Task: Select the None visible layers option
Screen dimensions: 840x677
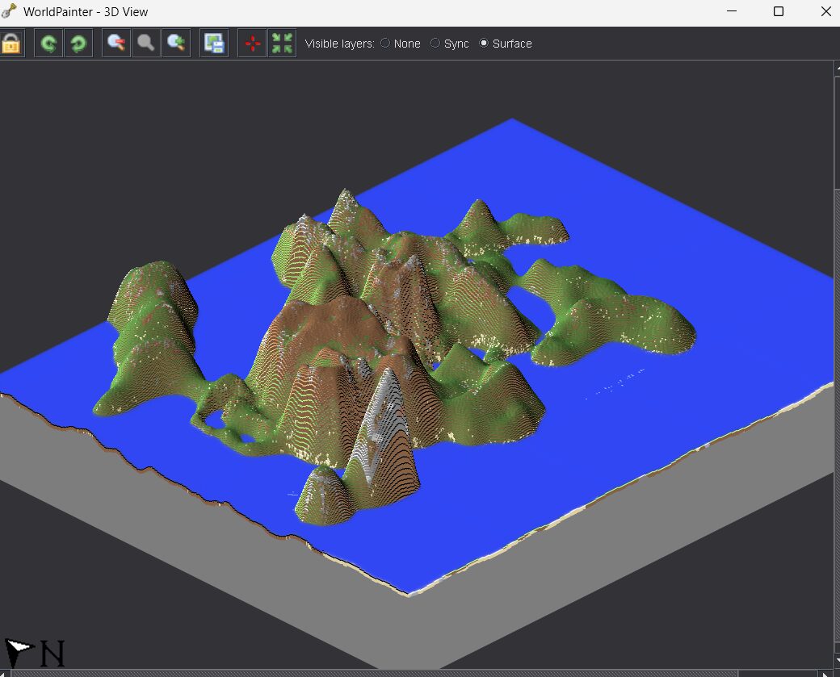Action: pos(385,44)
